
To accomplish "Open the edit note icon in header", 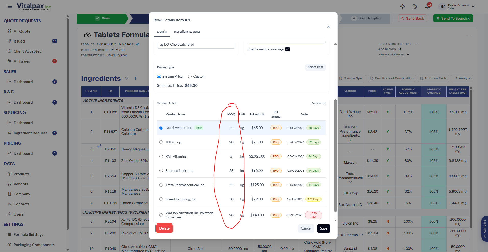I will pos(415,6).
